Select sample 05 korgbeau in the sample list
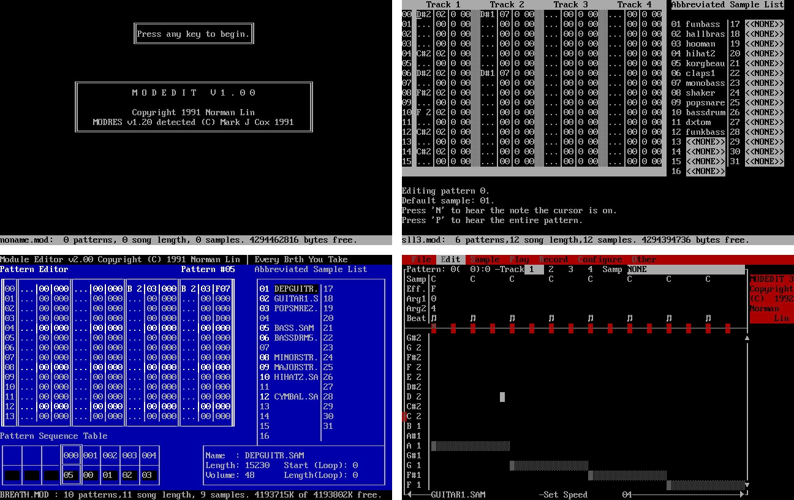This screenshot has width=794, height=500. tap(698, 63)
